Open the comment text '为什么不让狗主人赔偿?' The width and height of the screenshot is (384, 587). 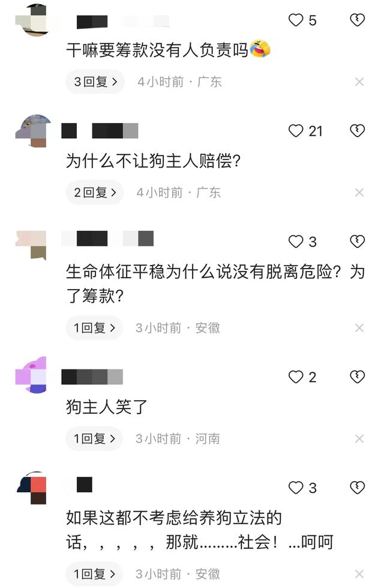(x=154, y=162)
